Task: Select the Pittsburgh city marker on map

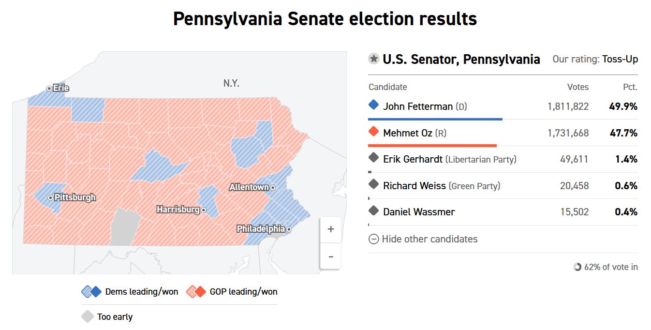Action: tap(51, 197)
